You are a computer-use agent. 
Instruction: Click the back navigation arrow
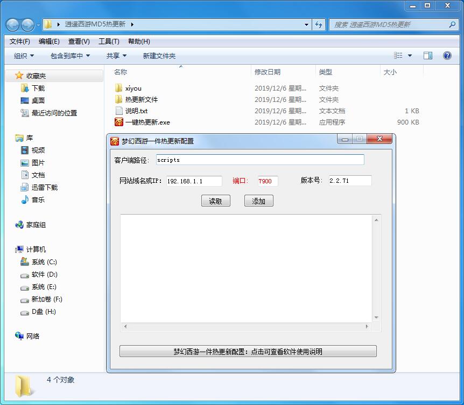click(x=13, y=25)
